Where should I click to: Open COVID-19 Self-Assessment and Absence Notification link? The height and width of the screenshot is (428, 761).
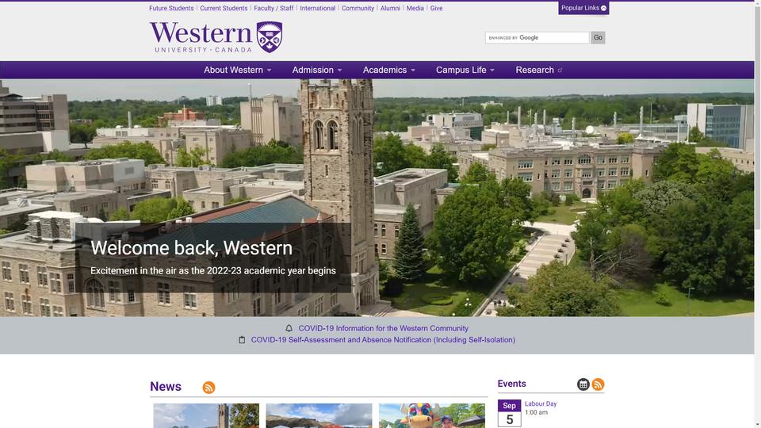tap(383, 340)
